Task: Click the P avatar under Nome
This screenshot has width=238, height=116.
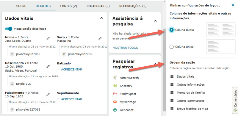Action: coord(12,54)
